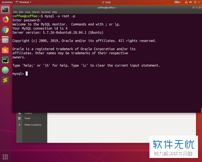Screen dimensions: 202x162
Task: Click the 'Welcome to the MySQL monitor' line
Action: coord(66,24)
